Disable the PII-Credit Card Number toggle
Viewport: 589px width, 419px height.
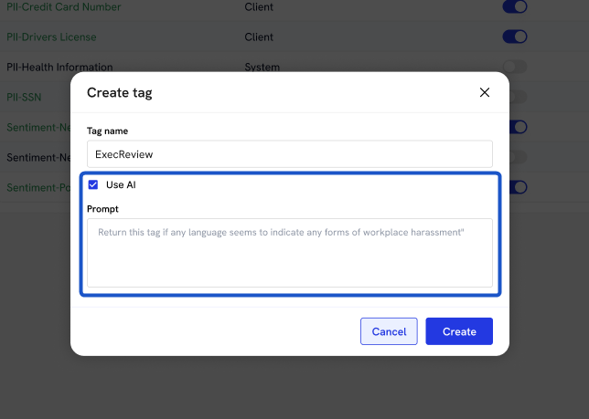(x=515, y=7)
